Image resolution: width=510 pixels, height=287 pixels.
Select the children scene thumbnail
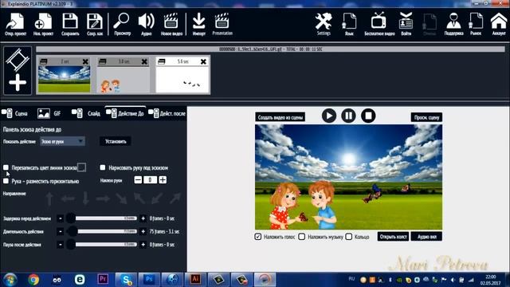point(124,80)
